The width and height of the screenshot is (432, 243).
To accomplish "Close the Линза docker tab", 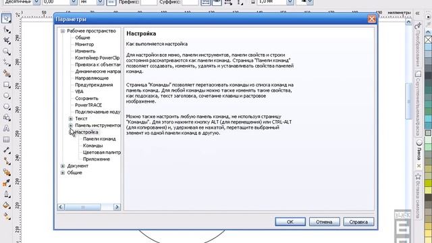I will point(418,166).
